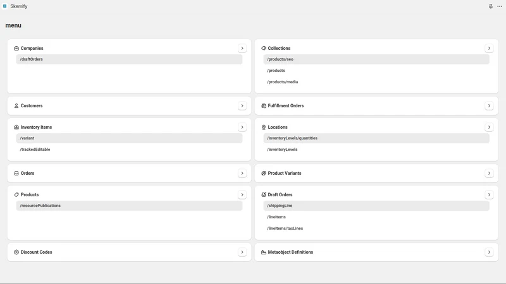Click the Orders inbox icon

(16, 173)
